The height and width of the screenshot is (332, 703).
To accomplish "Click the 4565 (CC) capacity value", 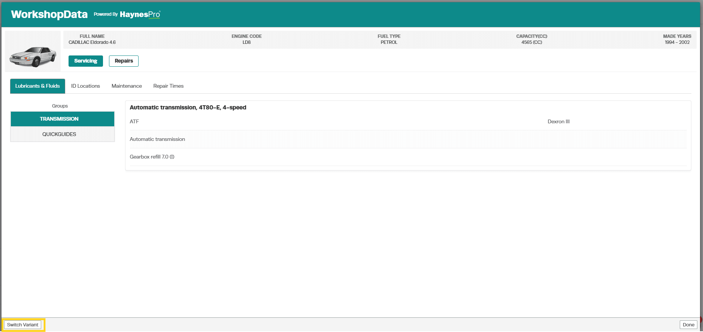I will [532, 42].
